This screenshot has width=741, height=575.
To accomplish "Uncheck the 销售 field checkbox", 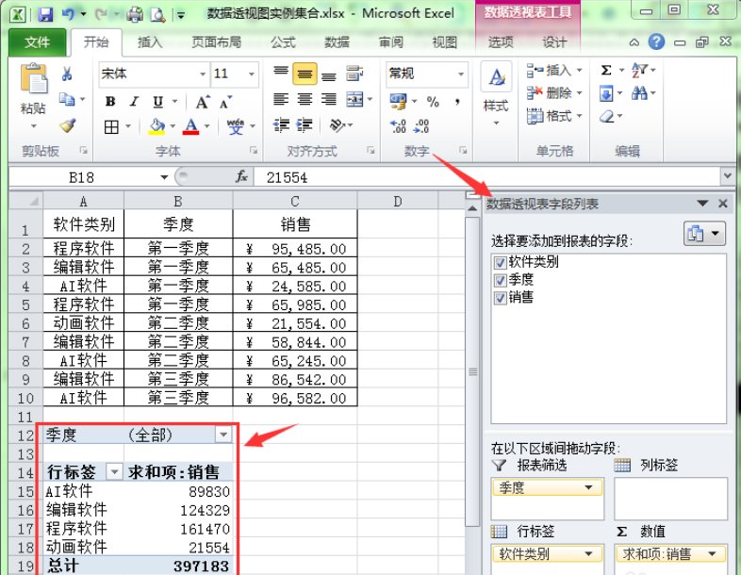I will [x=500, y=298].
